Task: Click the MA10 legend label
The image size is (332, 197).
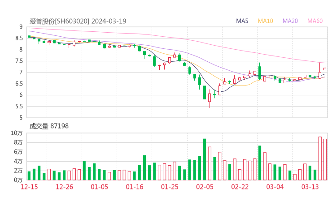Action: (x=265, y=21)
